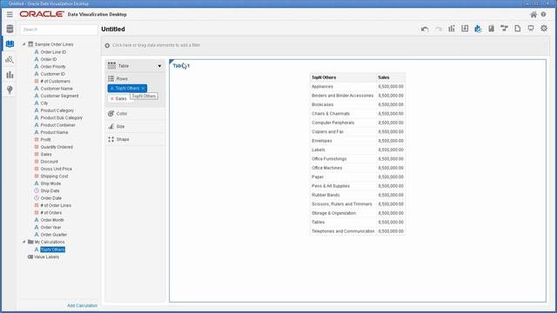Click the Sales value beside Rubber Bands
557x313 pixels.
coord(391,195)
